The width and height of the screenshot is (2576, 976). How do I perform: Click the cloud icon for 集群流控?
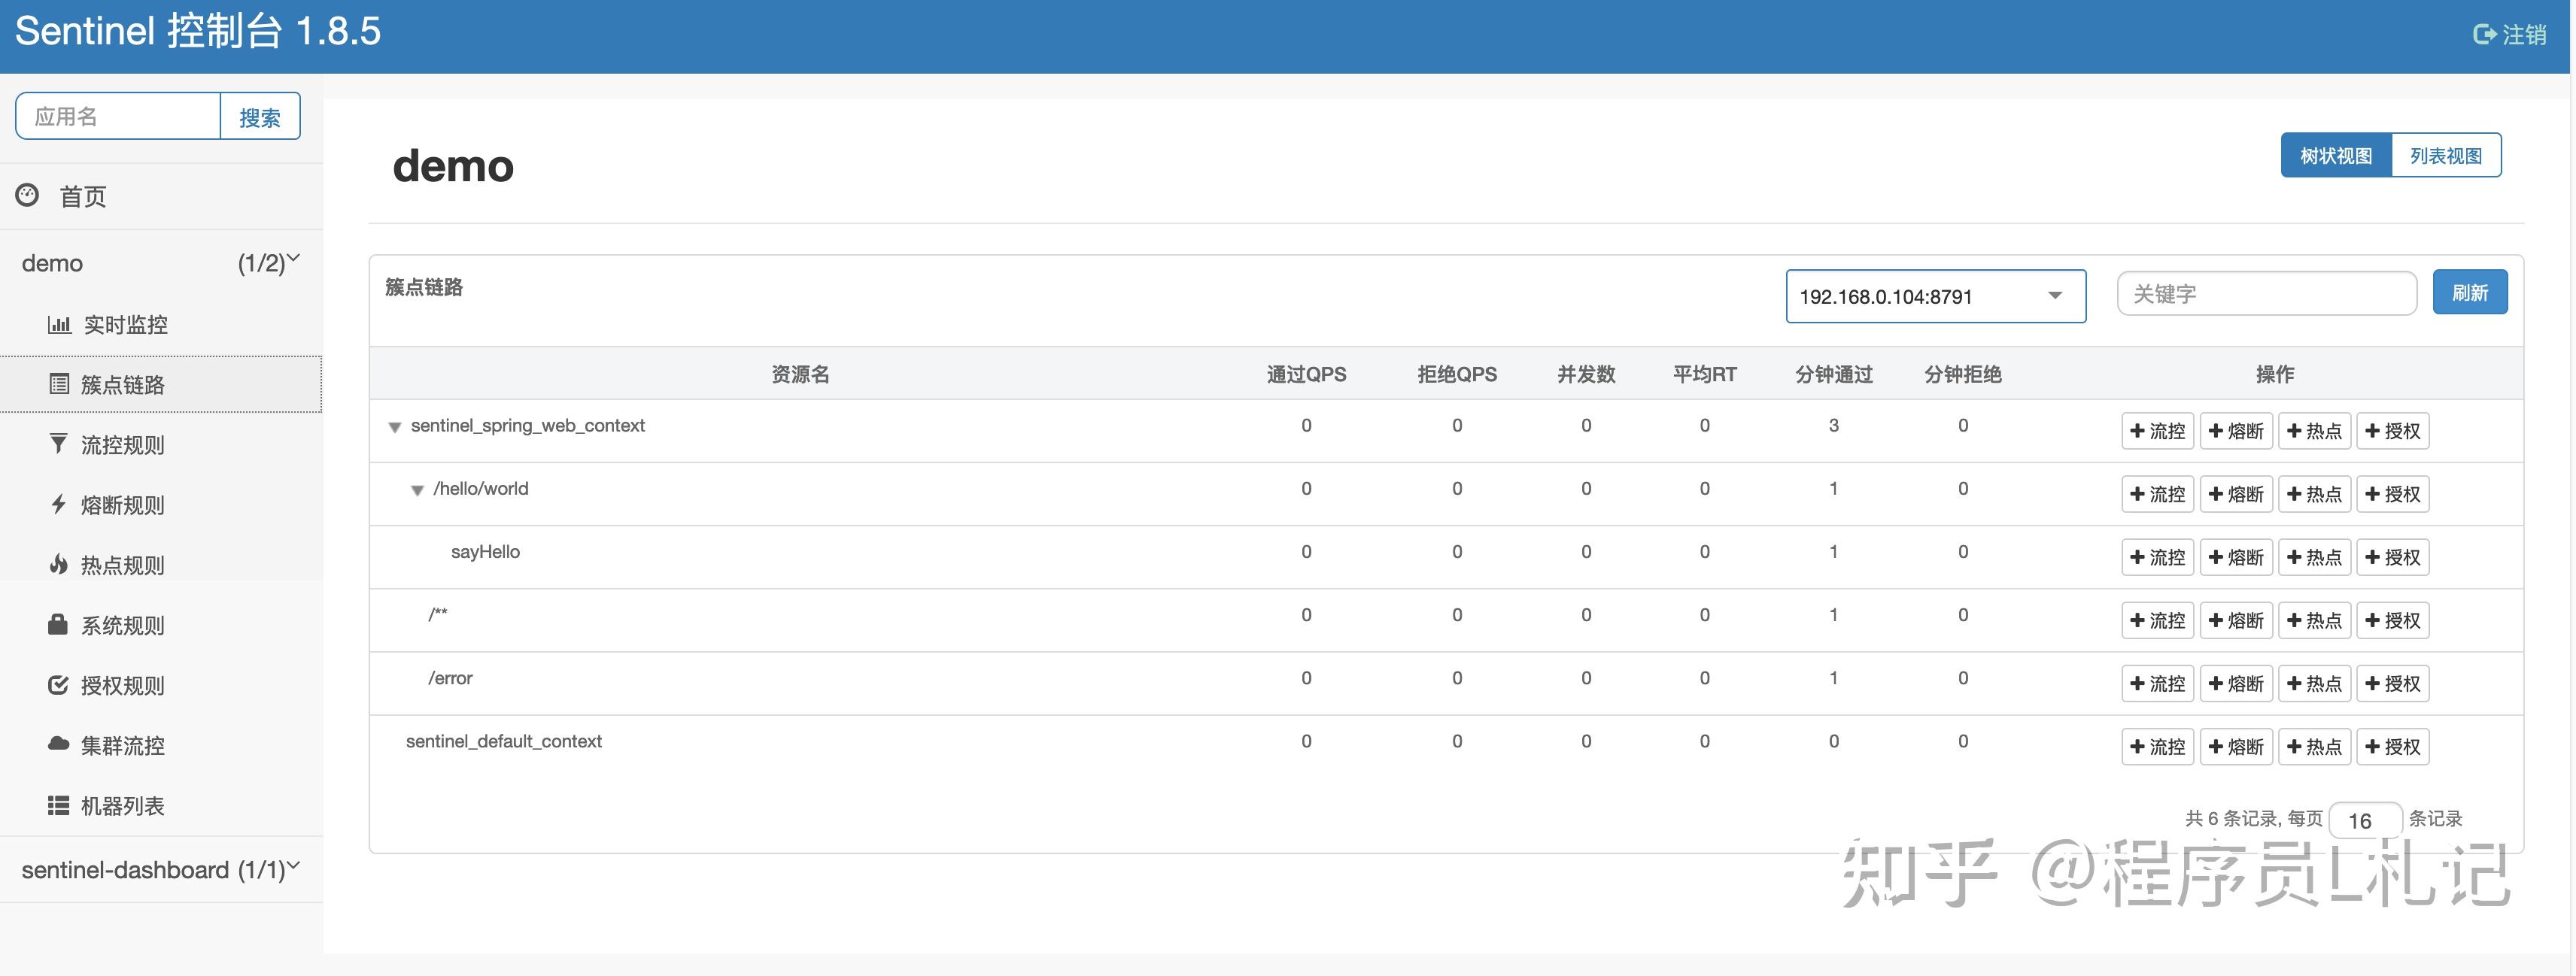pyautogui.click(x=59, y=744)
